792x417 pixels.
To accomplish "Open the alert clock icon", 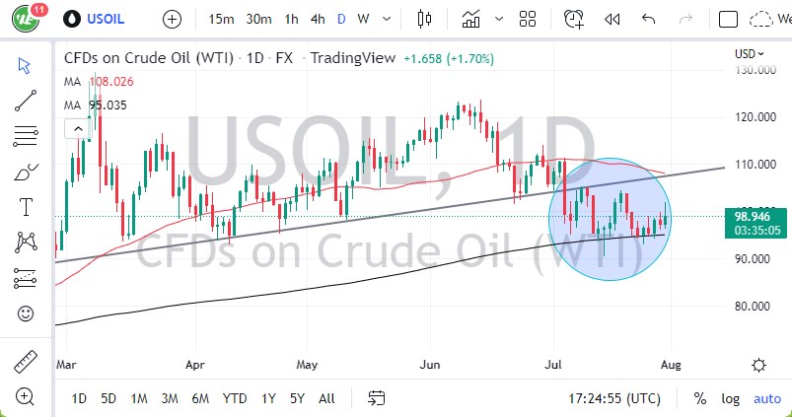I will 573,19.
